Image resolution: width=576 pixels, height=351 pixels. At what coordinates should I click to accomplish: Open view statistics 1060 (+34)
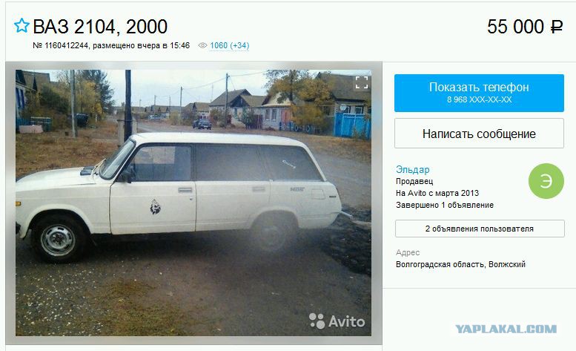230,45
